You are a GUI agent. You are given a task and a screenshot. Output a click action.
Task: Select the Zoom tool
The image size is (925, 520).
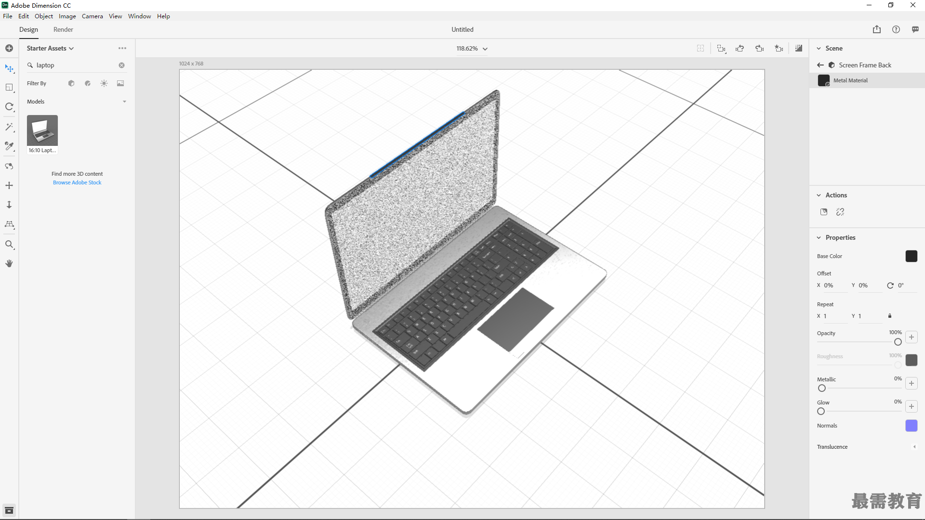(9, 245)
